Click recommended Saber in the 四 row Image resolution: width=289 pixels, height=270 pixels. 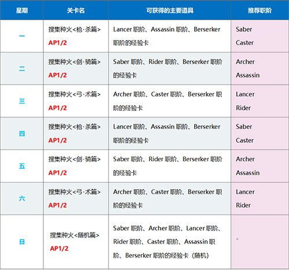[x=244, y=127]
